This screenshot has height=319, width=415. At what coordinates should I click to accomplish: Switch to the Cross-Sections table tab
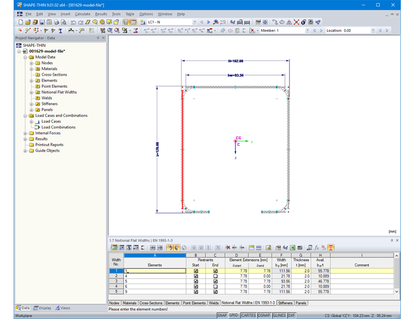pos(151,303)
